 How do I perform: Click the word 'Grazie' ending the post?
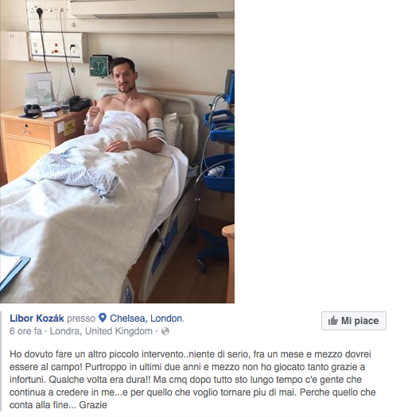pos(93,405)
